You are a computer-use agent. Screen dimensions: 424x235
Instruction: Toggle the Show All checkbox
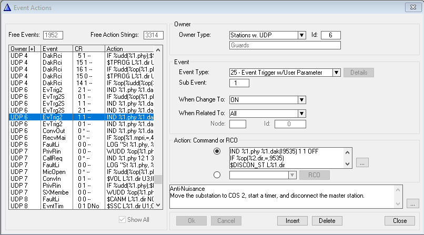coord(123,220)
